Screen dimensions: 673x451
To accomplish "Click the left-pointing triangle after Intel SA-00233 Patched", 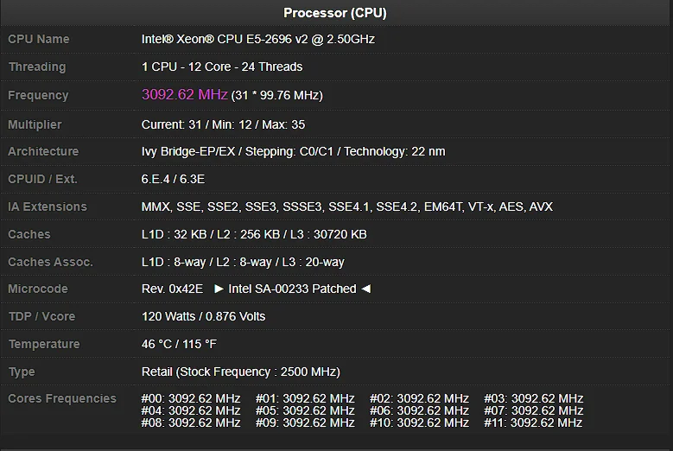I will pyautogui.click(x=366, y=289).
